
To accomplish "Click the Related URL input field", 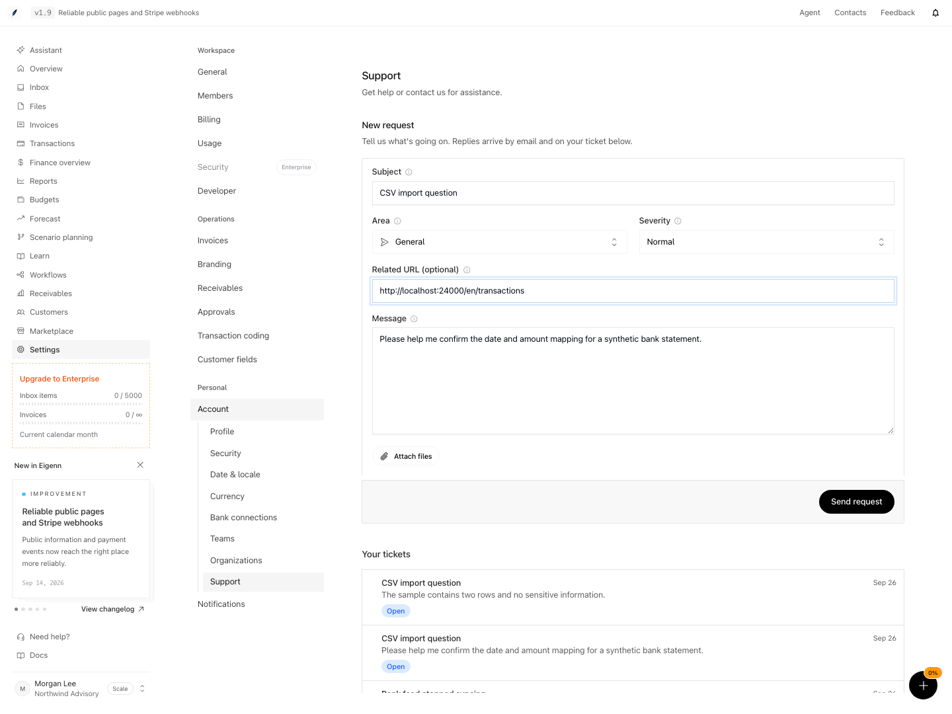I will [x=633, y=291].
